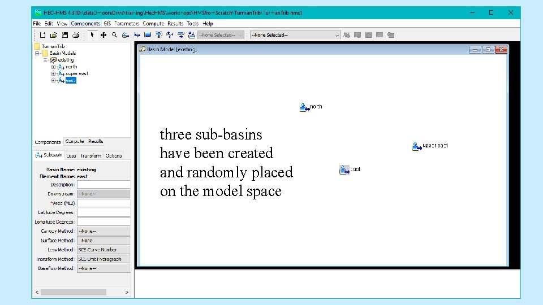Open the Baseflow Method dropdown

[x=104, y=268]
